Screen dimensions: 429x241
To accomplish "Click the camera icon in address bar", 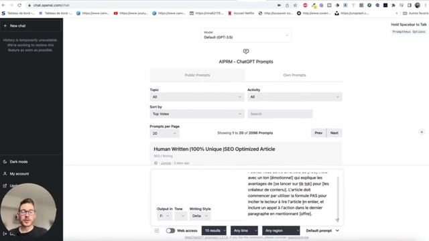I will point(279,5).
